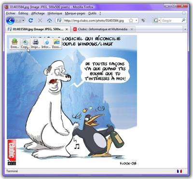Click the Google search input field
Image resolution: width=193 pixels, height=179 pixels.
pyautogui.click(x=171, y=20)
